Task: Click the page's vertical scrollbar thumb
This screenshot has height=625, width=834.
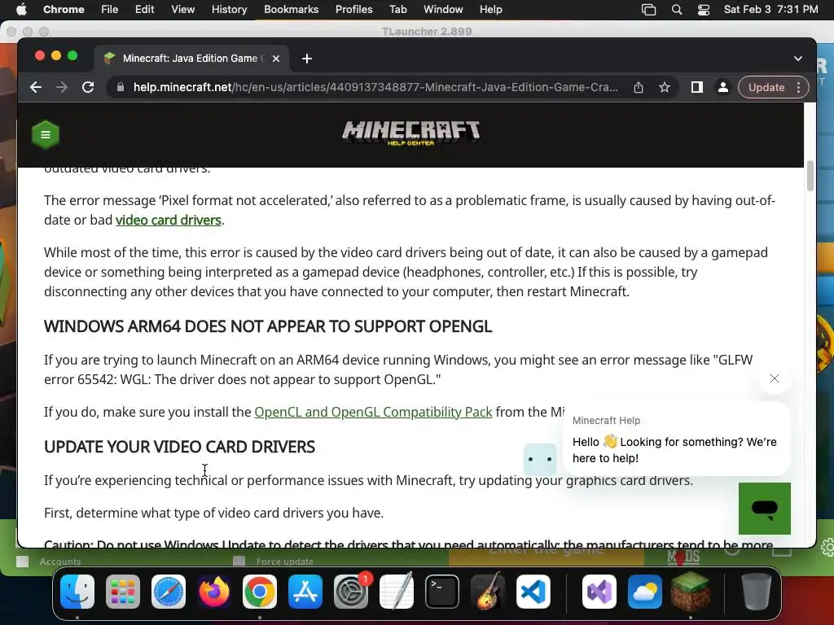Action: (x=810, y=176)
